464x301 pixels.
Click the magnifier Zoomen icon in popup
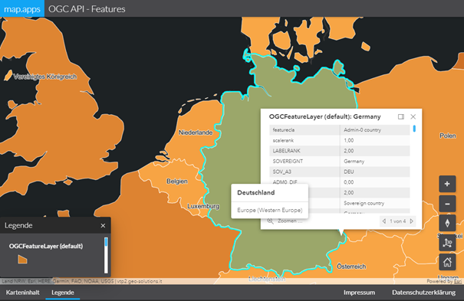(270, 221)
